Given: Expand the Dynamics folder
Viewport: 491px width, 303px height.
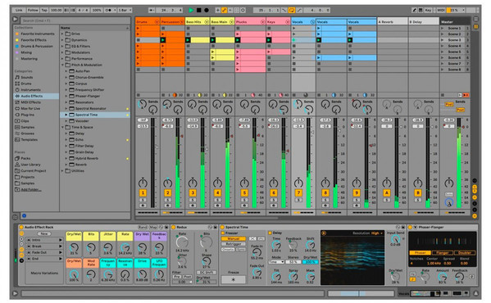Looking at the screenshot, I should [62, 40].
